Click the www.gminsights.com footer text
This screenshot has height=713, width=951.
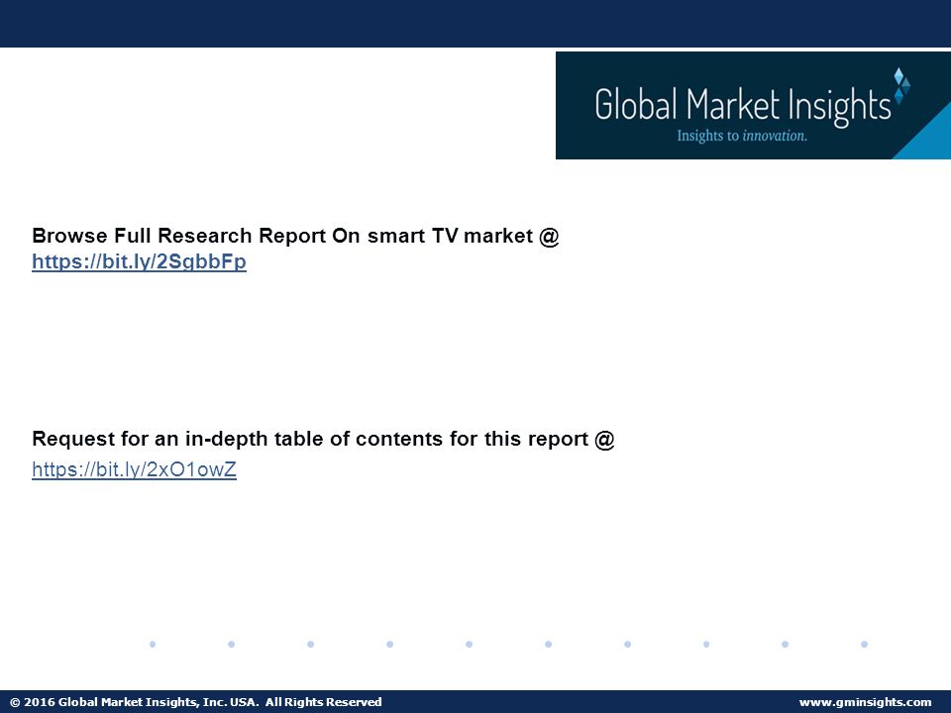coord(865,702)
